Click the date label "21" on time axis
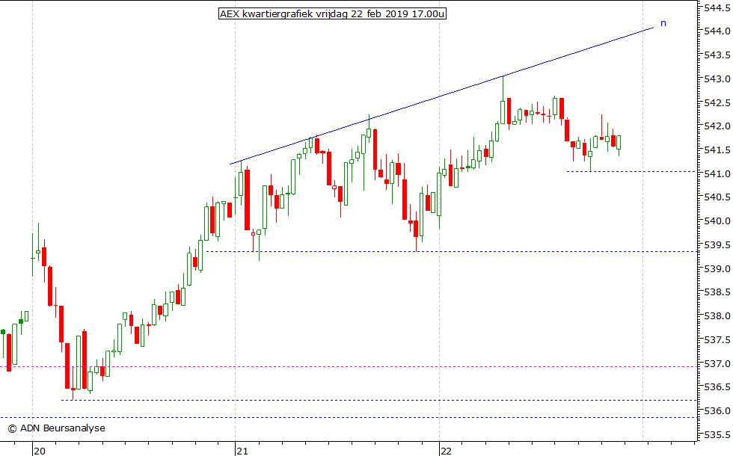 242,451
